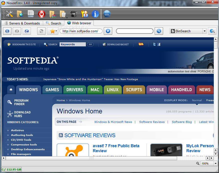The width and height of the screenshot is (219, 173).
Task: Open the Authoring tools category
Action: click(22, 135)
